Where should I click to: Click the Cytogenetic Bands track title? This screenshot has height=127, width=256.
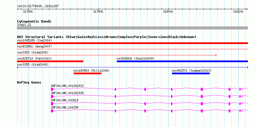[34, 21]
